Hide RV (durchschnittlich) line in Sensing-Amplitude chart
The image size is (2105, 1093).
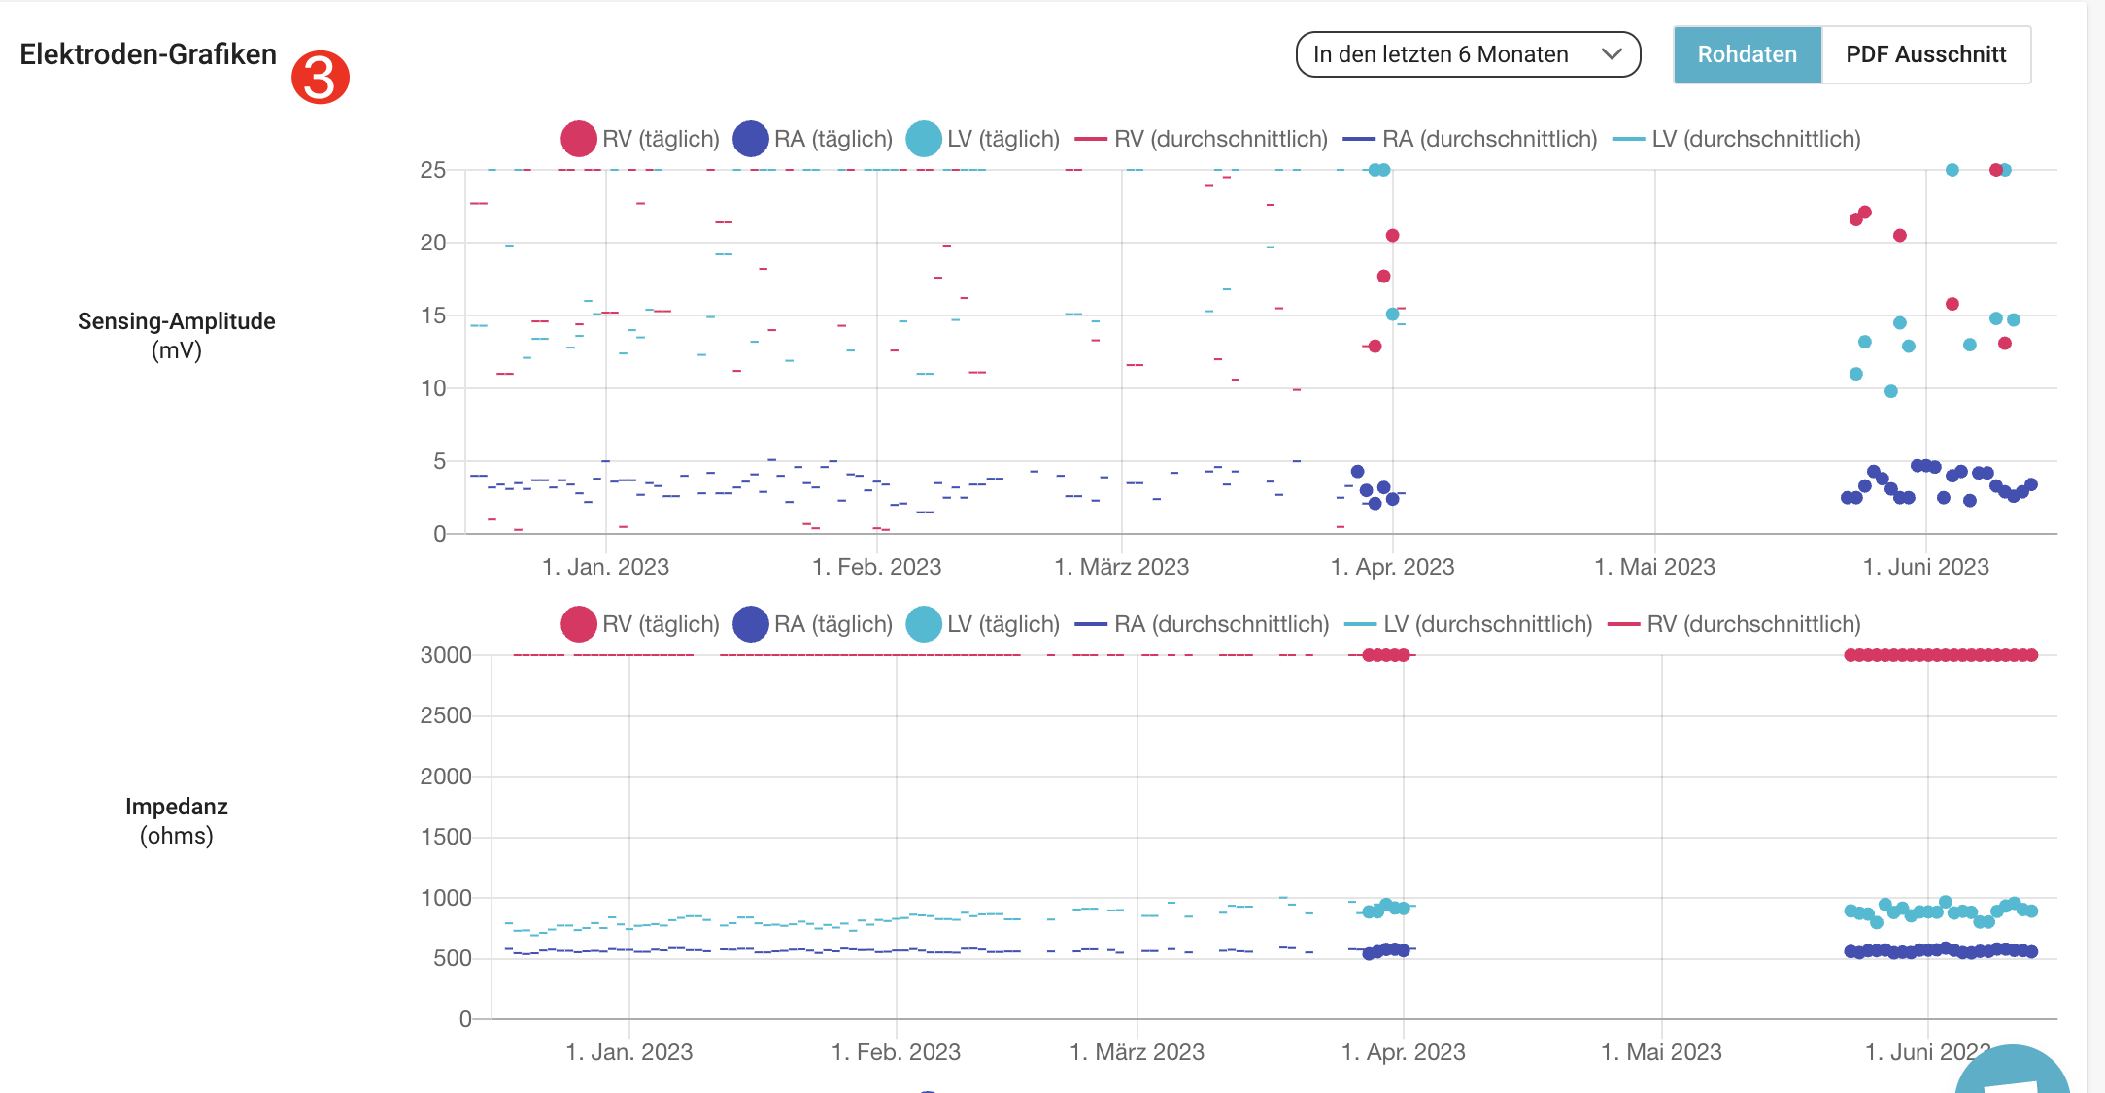tap(1202, 139)
